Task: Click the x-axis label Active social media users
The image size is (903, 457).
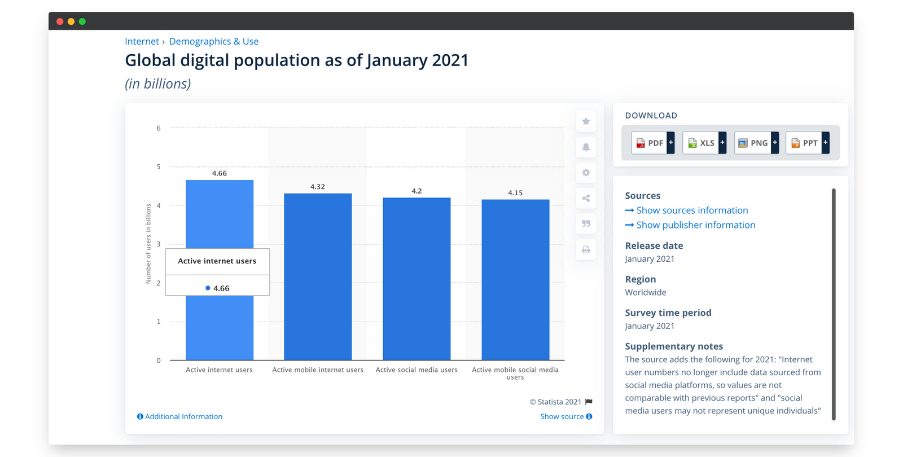Action: (417, 370)
